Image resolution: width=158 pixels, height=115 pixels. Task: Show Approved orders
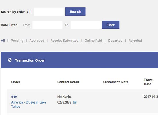pyautogui.click(x=37, y=41)
